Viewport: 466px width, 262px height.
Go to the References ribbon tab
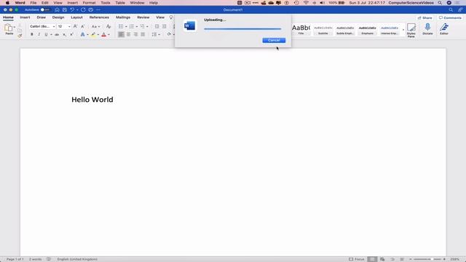99,17
